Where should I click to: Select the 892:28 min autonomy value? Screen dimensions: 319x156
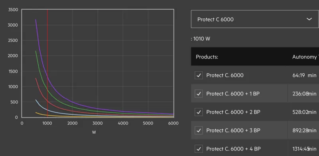304,131
